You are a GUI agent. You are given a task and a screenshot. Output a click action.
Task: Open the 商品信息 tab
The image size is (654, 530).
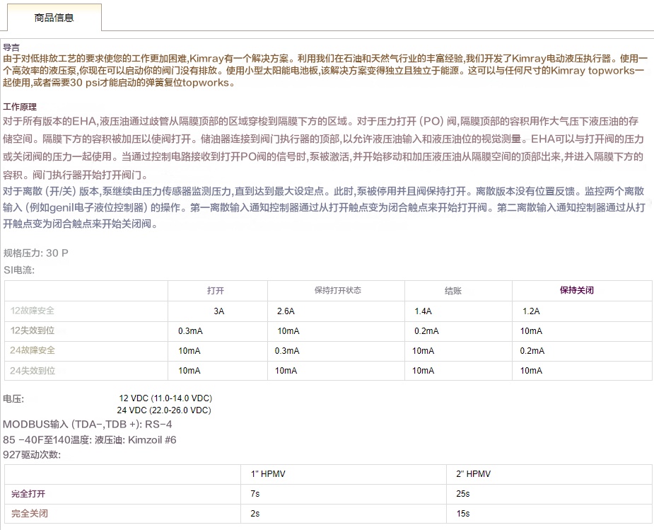pyautogui.click(x=54, y=18)
